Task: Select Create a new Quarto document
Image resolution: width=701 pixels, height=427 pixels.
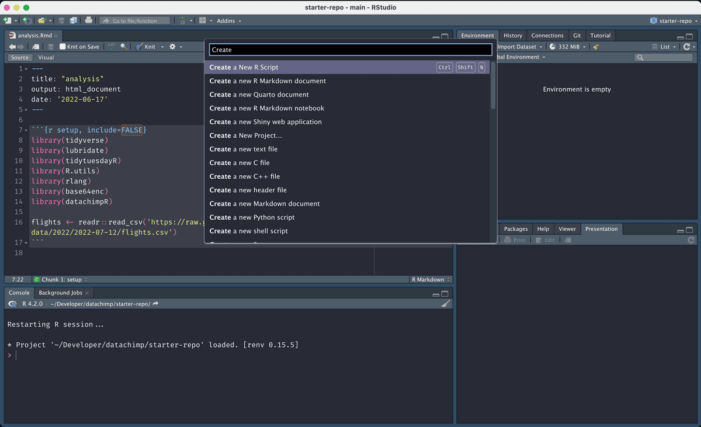Action: coord(348,95)
